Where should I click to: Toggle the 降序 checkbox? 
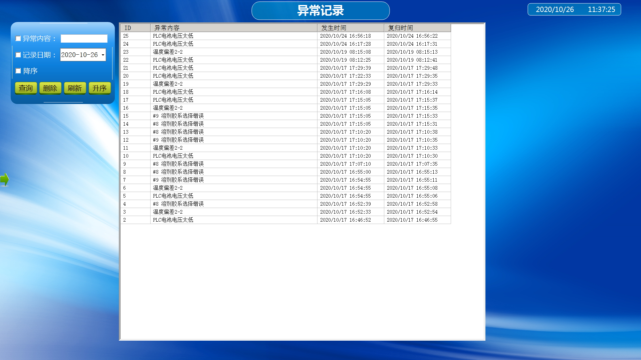(18, 71)
